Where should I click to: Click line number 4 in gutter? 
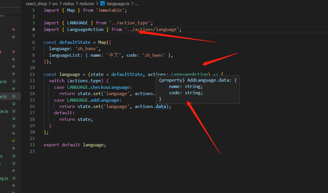pos(34,29)
